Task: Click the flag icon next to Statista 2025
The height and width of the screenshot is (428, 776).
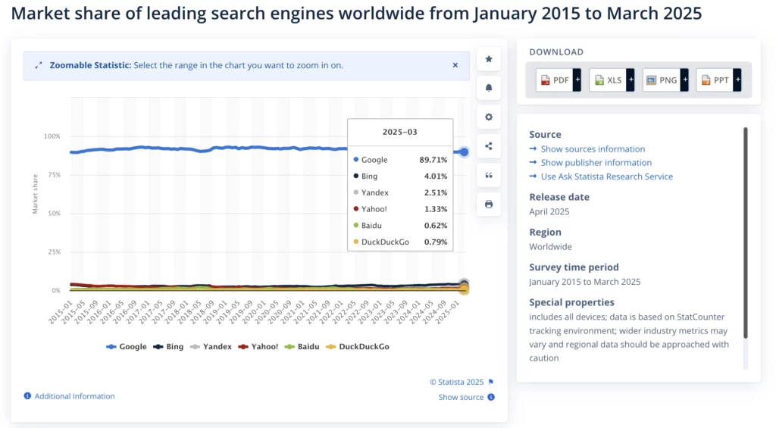Action: pyautogui.click(x=491, y=382)
